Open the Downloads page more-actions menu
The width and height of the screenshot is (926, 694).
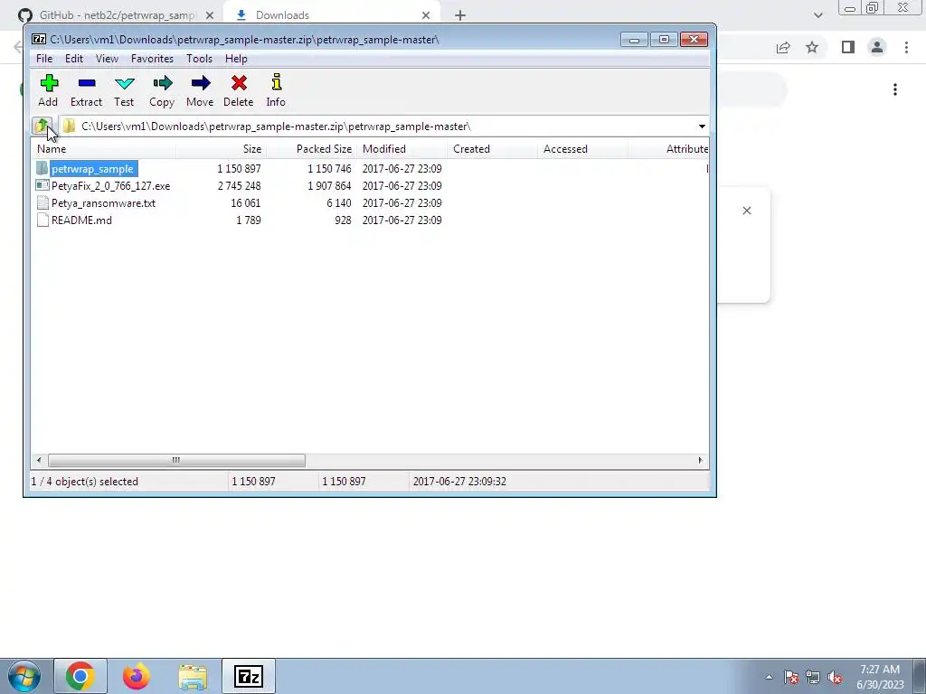(x=895, y=89)
